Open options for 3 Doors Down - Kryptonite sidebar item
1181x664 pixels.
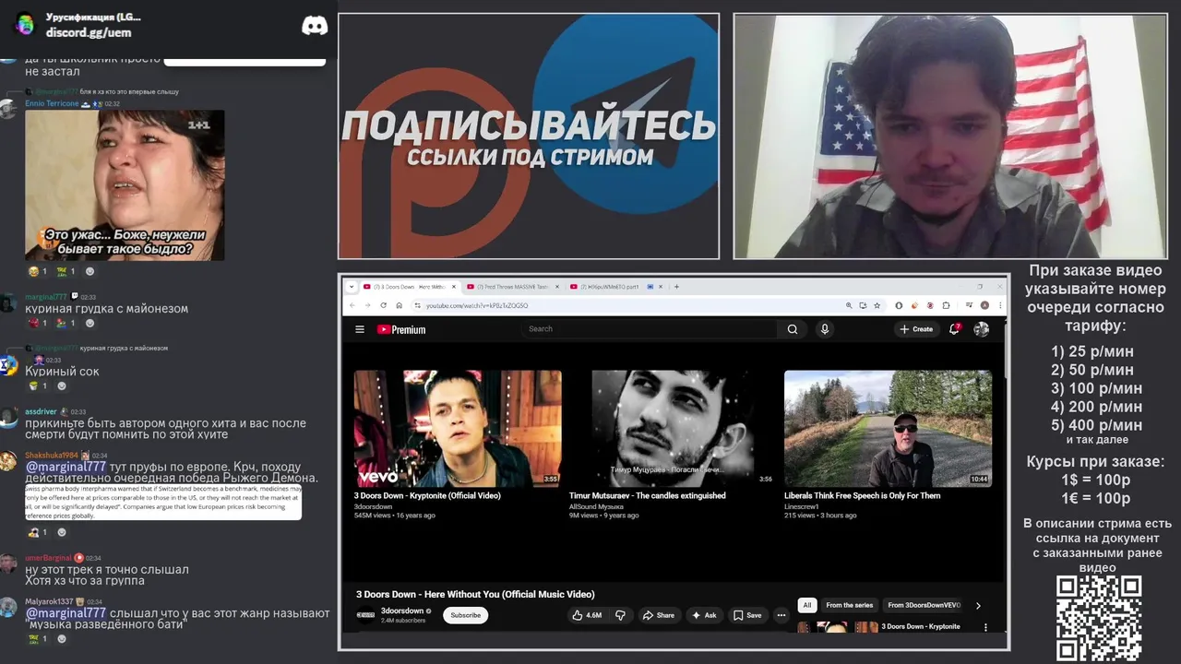point(985,627)
